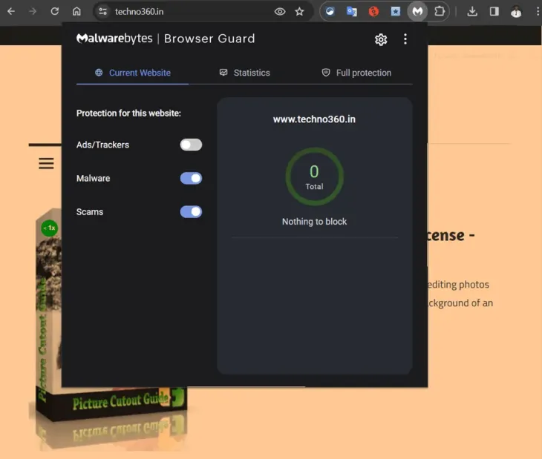Screen dimensions: 542x459
Task: Open Malwarebytes Browser Guard settings gear
Action: pyautogui.click(x=381, y=39)
